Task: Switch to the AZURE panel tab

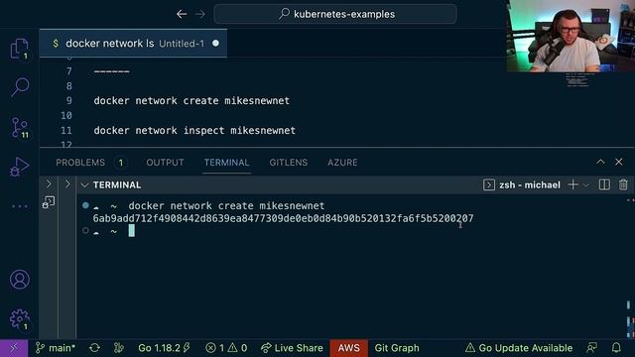Action: 342,163
